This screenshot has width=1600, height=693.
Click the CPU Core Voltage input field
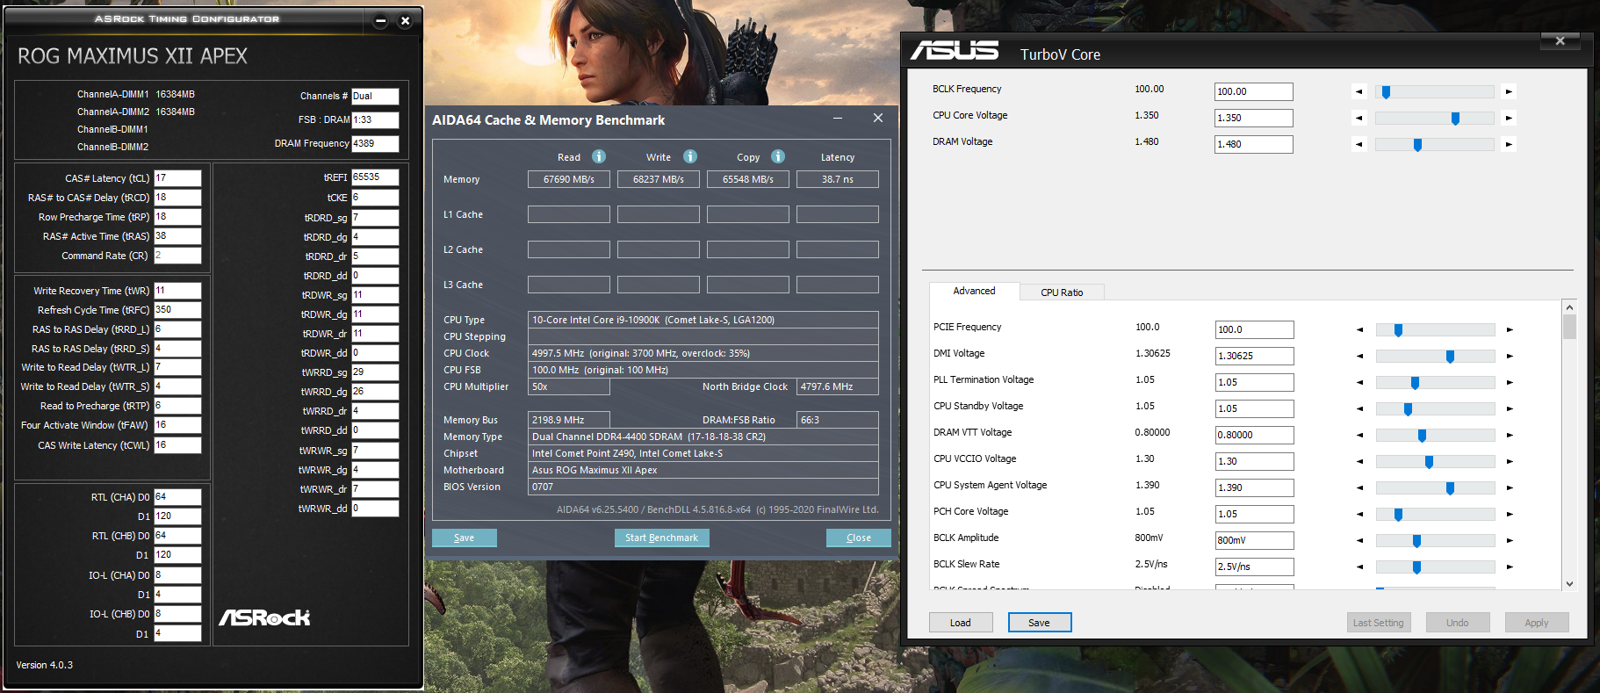[x=1253, y=118]
